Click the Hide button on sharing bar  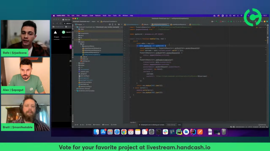pos(179,125)
